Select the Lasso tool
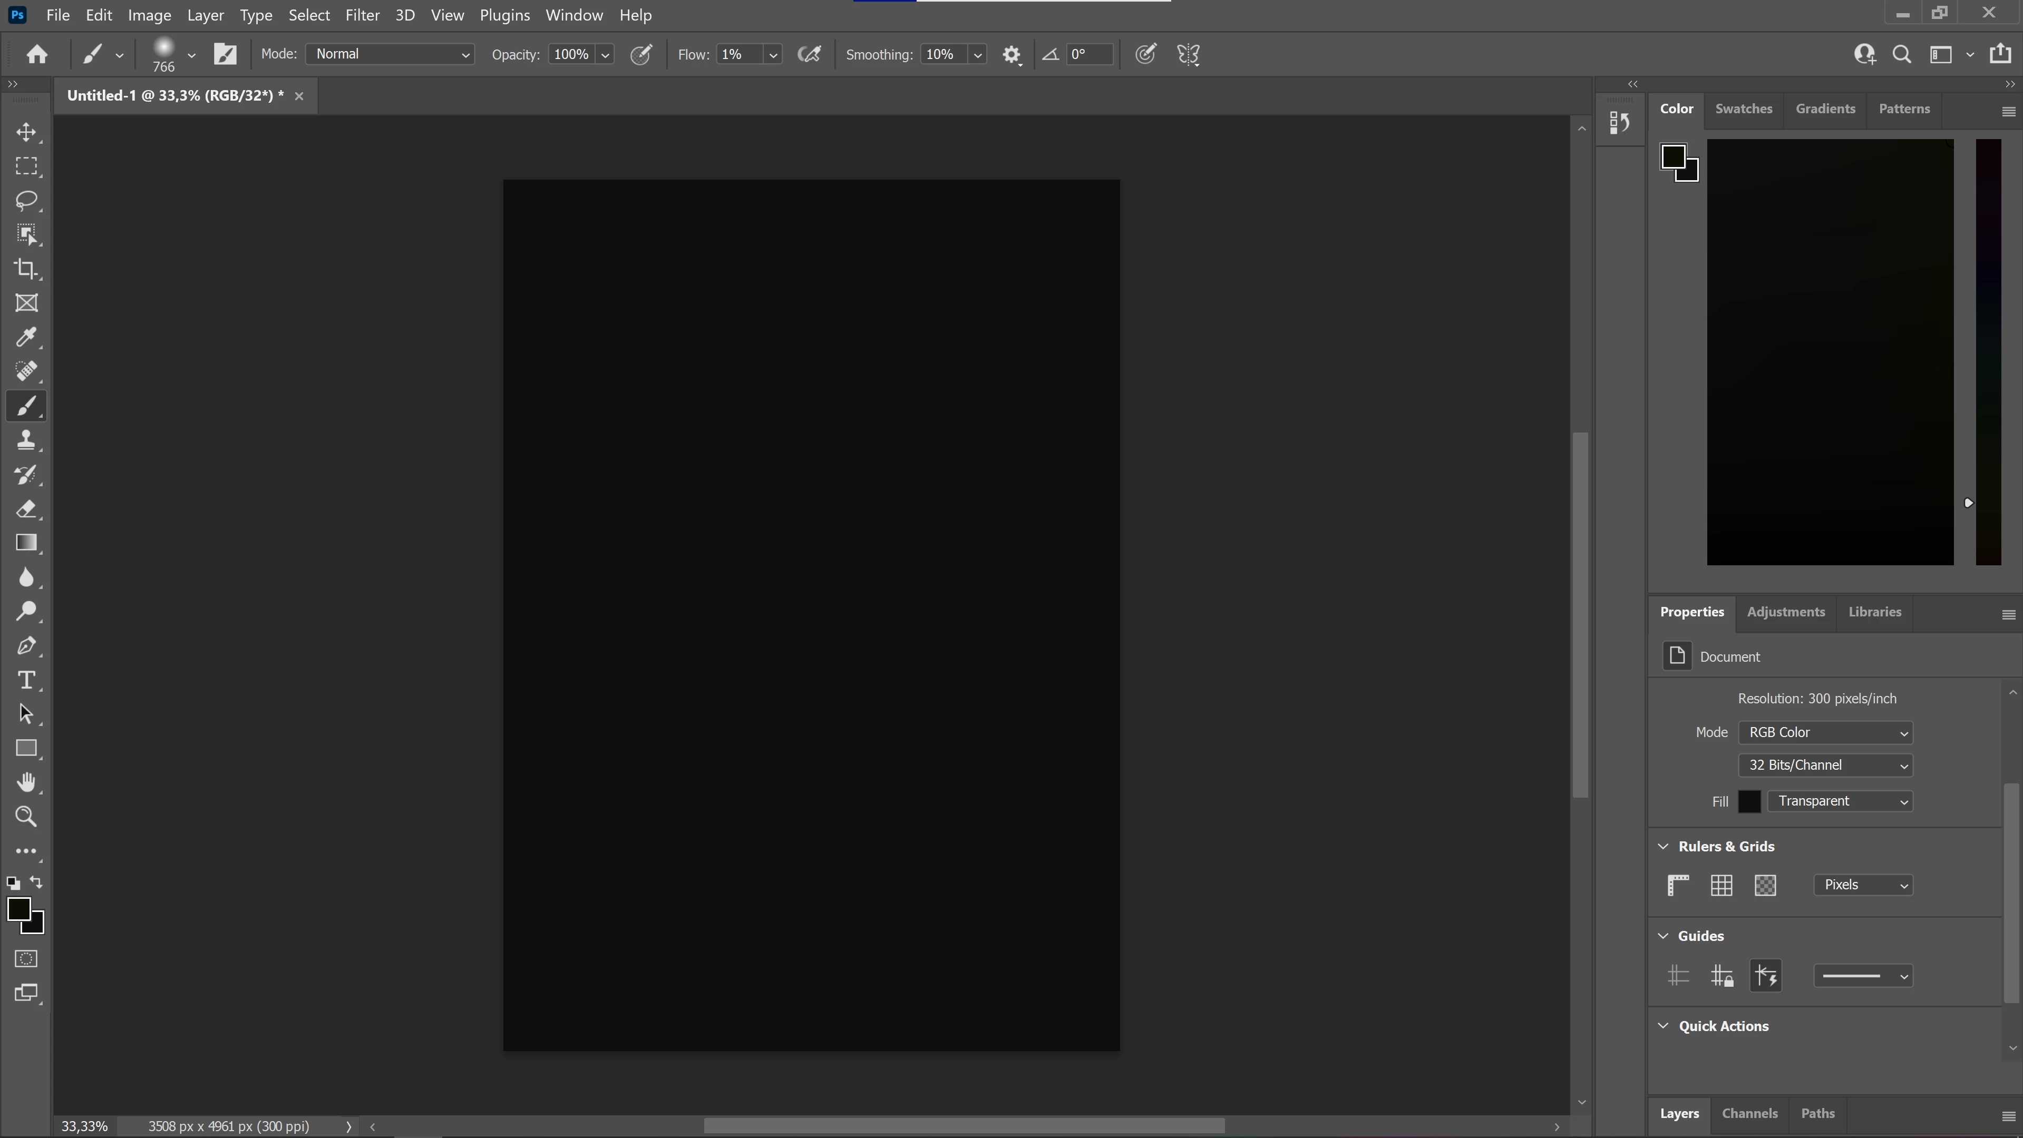 coord(26,200)
